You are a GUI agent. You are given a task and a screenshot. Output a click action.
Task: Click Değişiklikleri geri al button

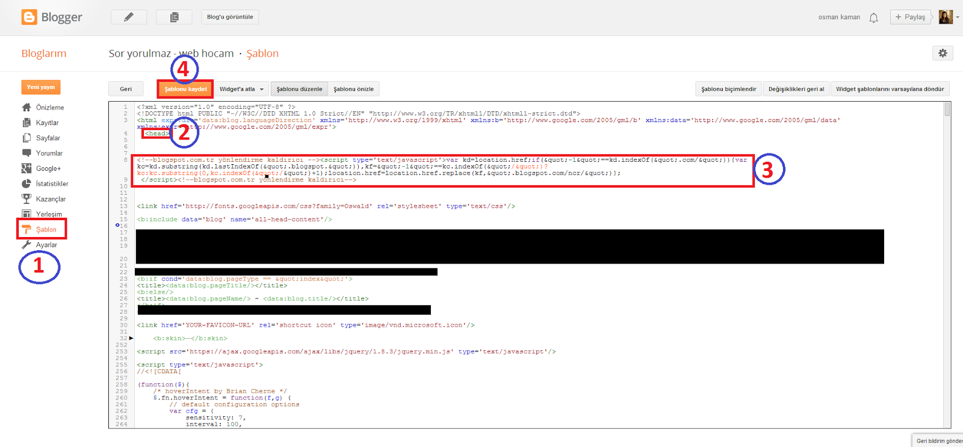click(x=796, y=89)
